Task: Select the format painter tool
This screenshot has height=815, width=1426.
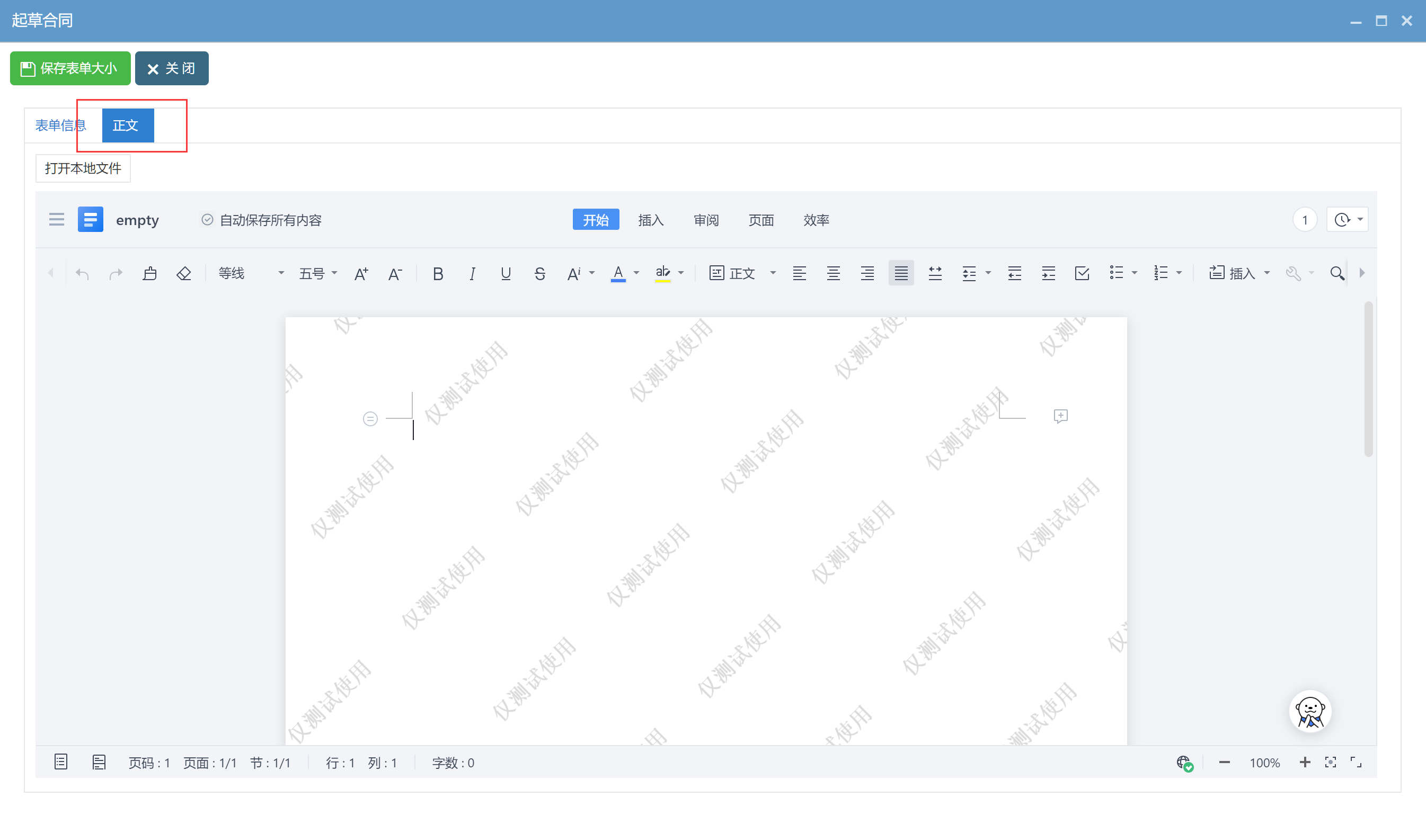Action: click(149, 273)
